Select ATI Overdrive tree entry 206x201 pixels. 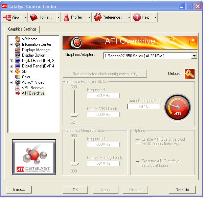[33, 93]
